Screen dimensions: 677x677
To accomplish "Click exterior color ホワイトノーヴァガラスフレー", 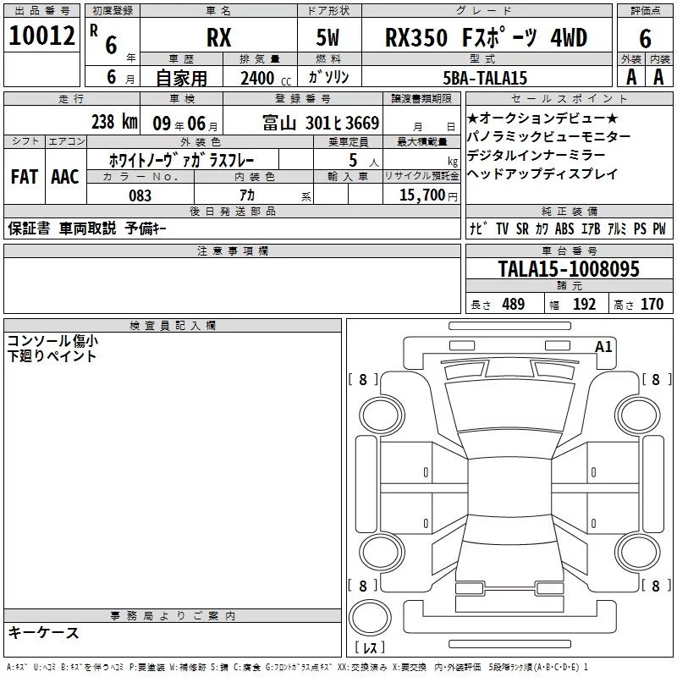I will pyautogui.click(x=181, y=160).
